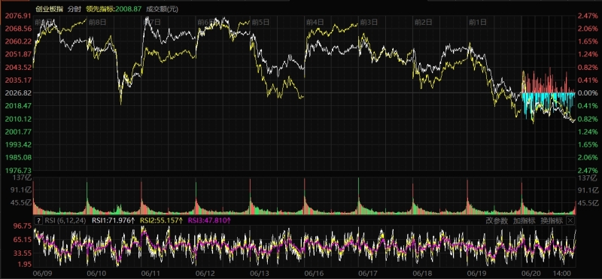Toggle the purple RSI3 line label
Screen dimensions: 602x279
tap(209, 220)
